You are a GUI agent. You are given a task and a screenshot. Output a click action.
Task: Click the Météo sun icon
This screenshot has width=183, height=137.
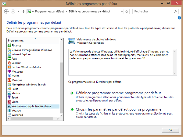(x=9, y=76)
